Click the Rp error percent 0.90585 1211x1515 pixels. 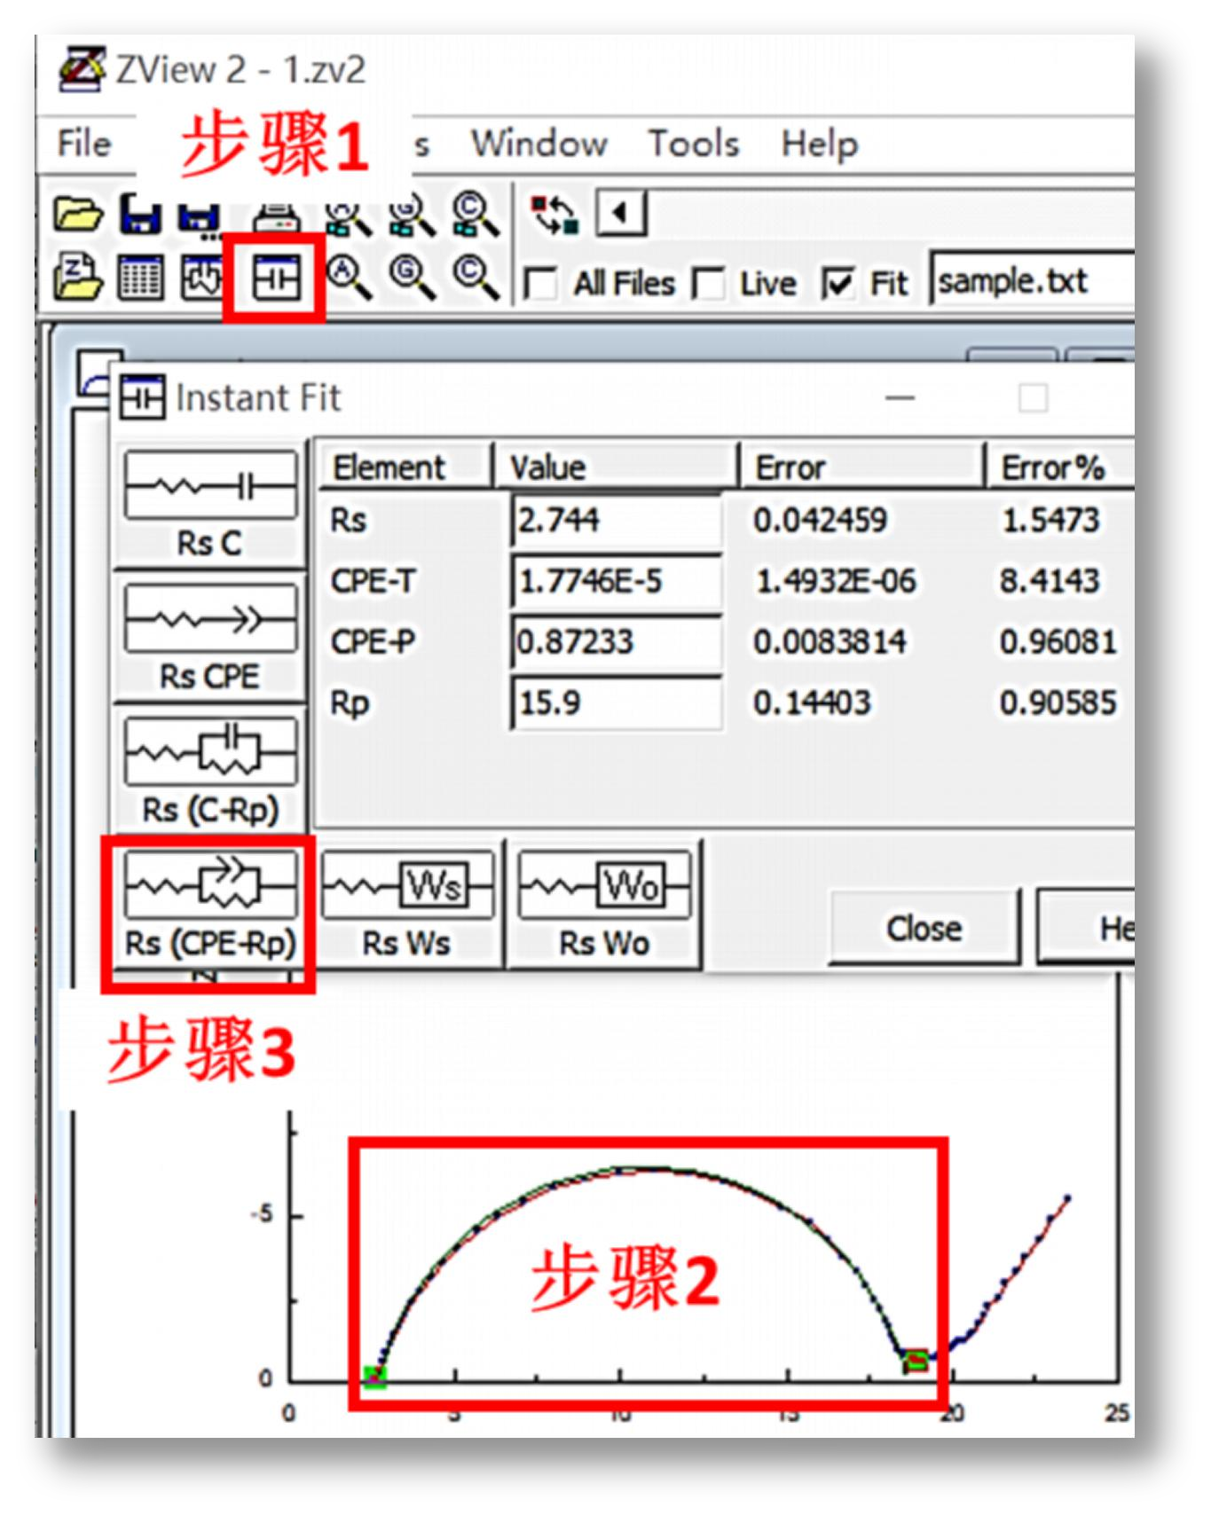click(x=1058, y=703)
